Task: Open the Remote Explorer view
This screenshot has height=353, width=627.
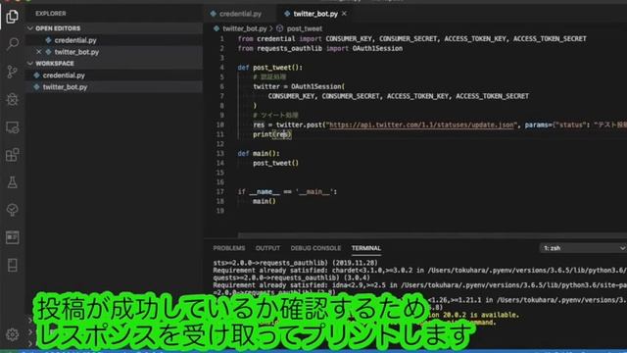Action: (x=13, y=127)
